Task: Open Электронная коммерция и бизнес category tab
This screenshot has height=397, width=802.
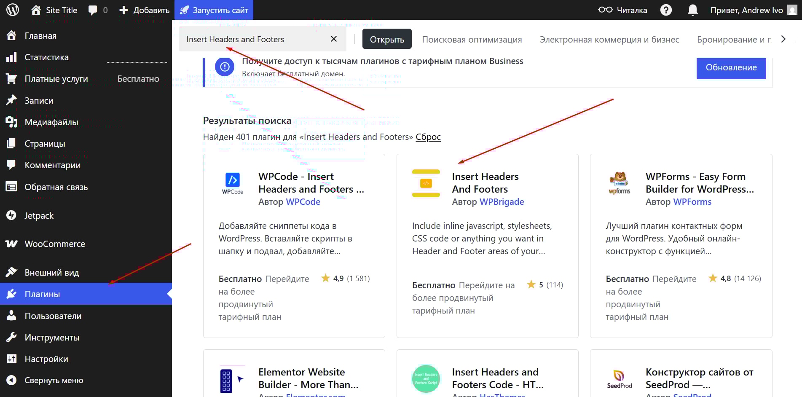Action: point(609,40)
